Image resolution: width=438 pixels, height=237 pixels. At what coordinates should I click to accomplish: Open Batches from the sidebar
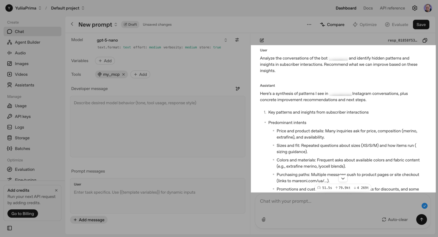tap(22, 148)
